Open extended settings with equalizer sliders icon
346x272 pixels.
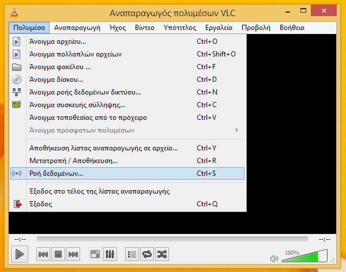tap(110, 254)
